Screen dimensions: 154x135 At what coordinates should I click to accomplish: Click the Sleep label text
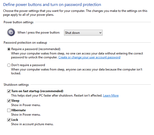(15, 101)
